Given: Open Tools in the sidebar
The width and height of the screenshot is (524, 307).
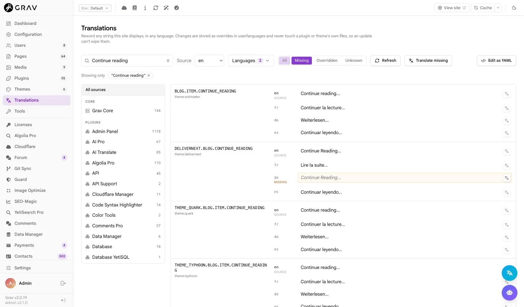Looking at the screenshot, I should 37,111.
